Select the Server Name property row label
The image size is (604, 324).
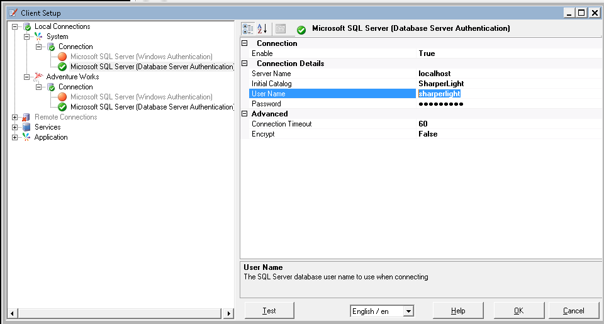pyautogui.click(x=271, y=74)
